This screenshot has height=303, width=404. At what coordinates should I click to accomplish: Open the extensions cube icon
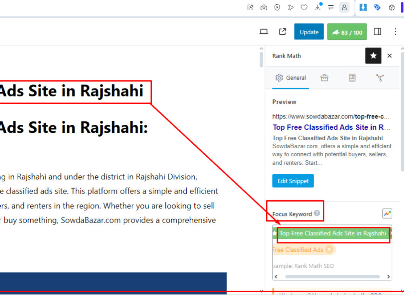(x=391, y=7)
